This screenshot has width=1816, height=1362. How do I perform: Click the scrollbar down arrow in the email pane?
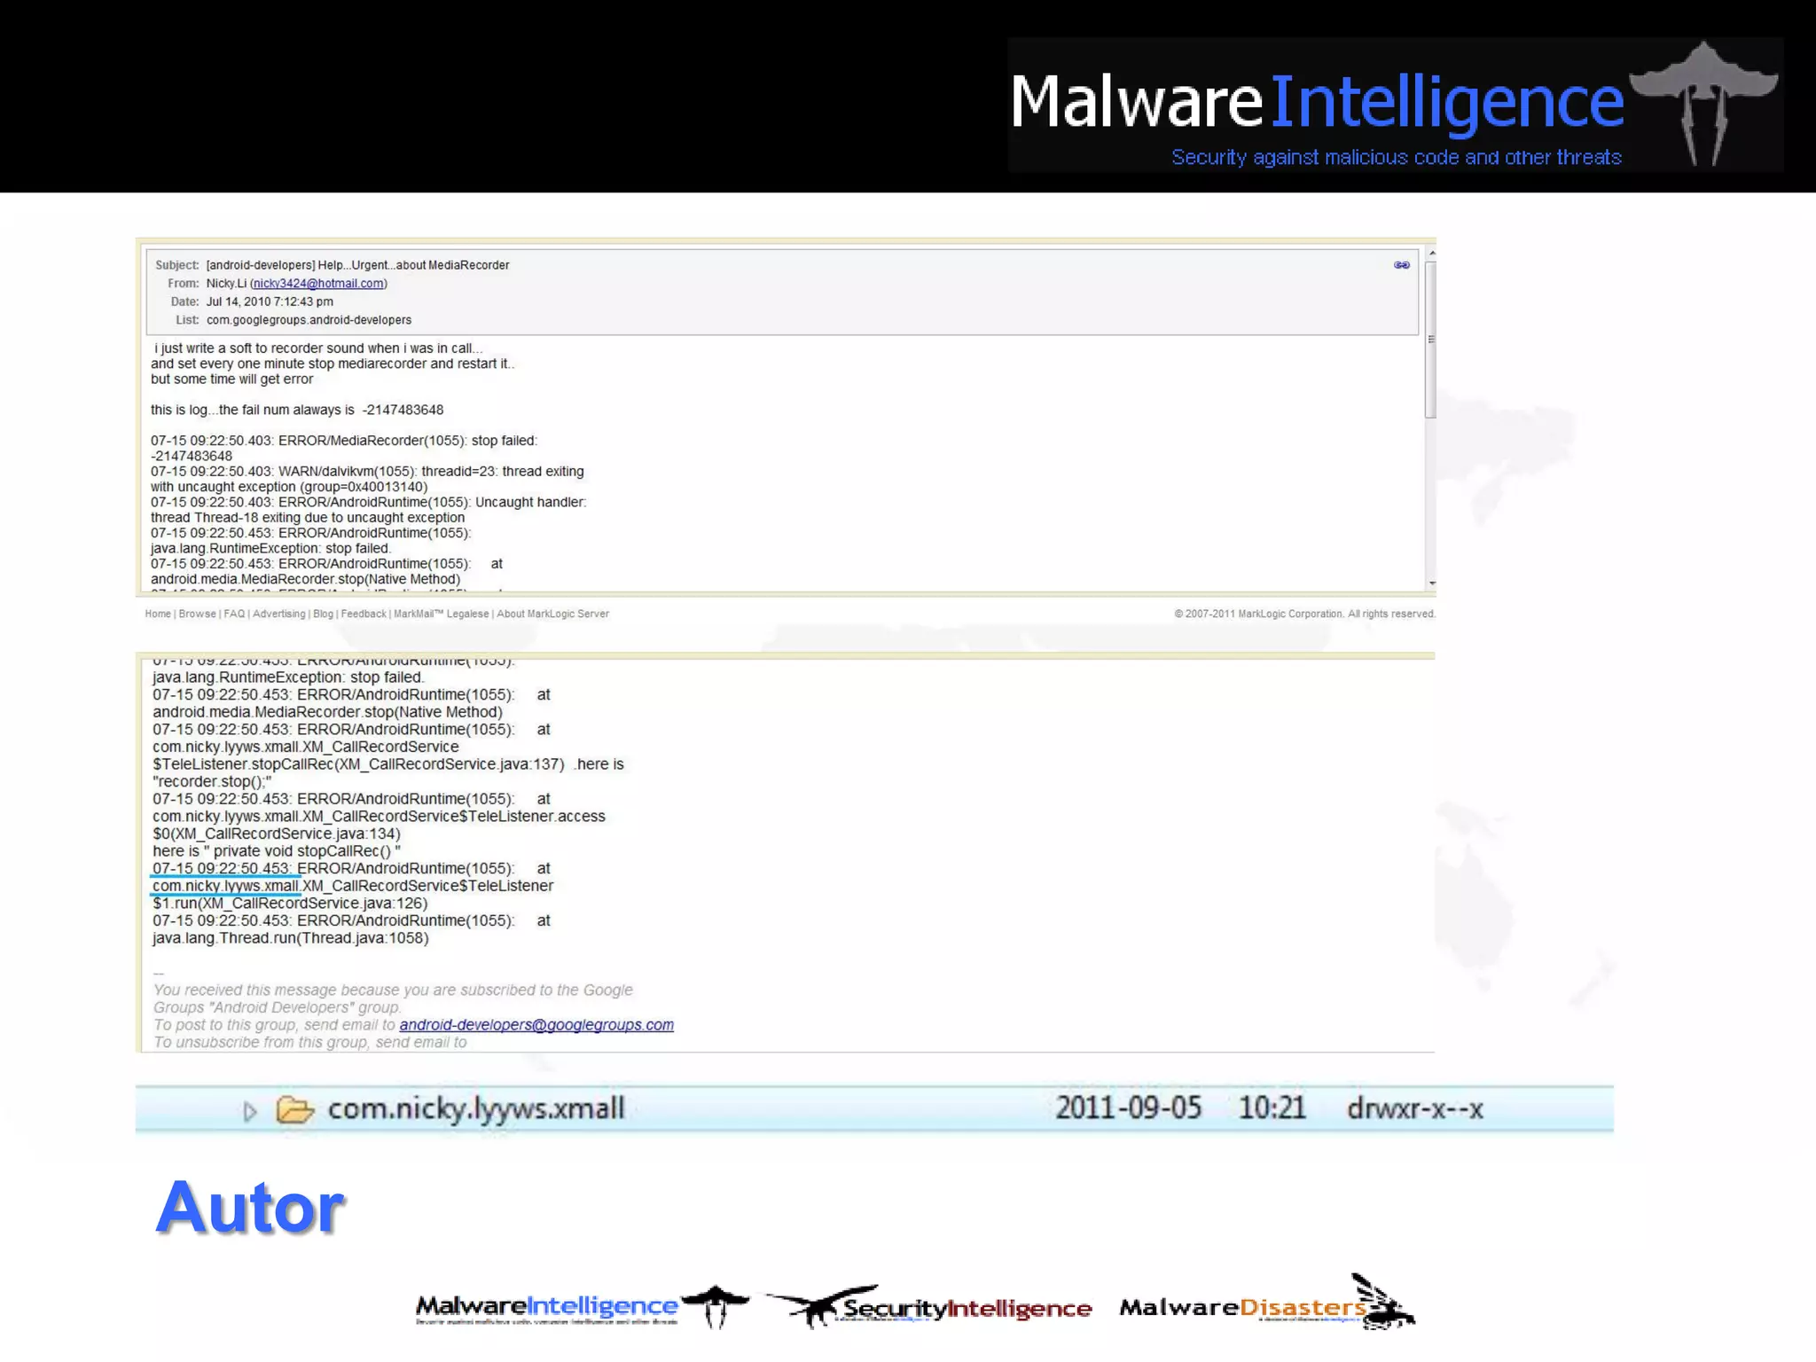coord(1431,583)
